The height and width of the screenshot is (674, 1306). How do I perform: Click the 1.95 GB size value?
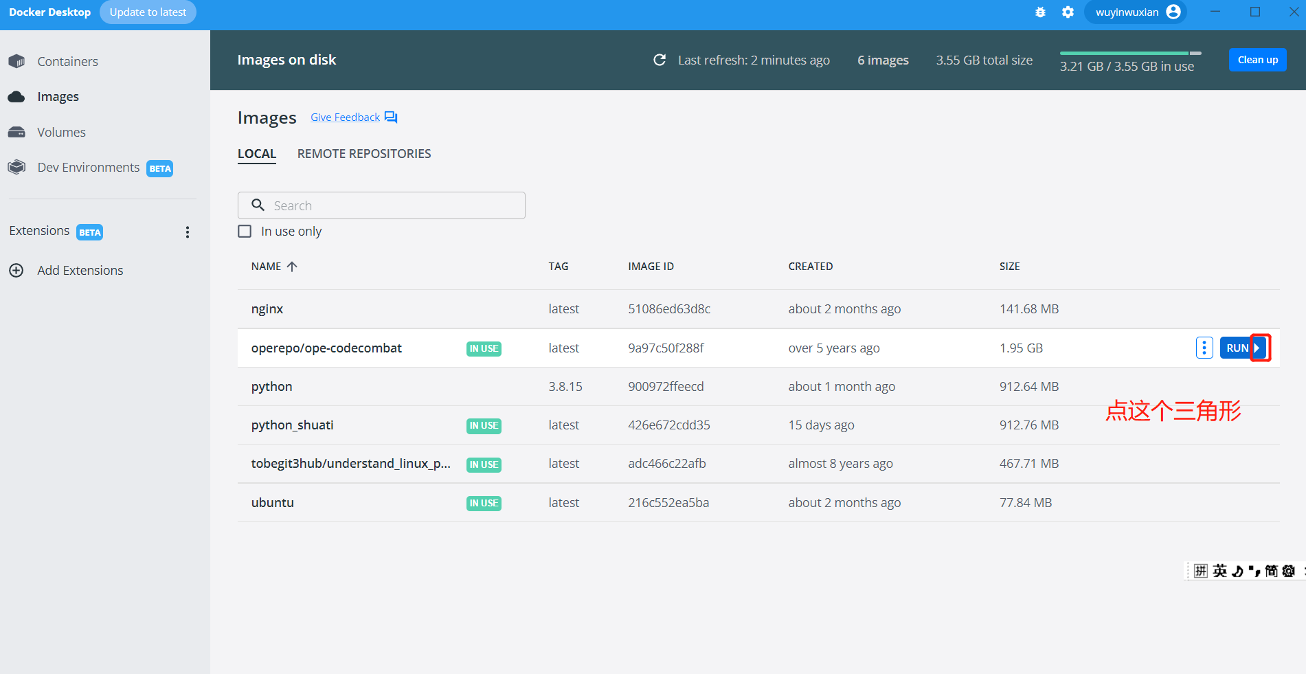click(1021, 348)
